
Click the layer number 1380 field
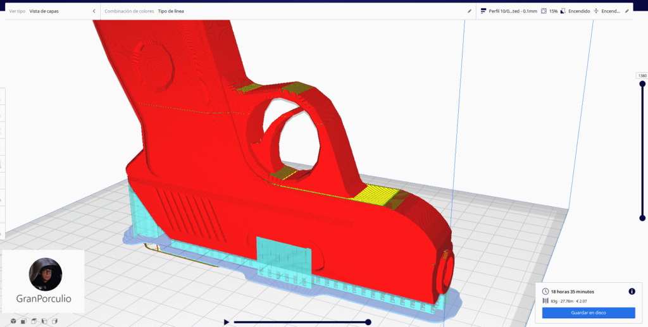point(642,76)
